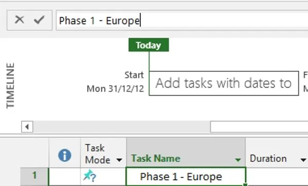
Task: Click the 'Add tasks with dates to' timeline box
Action: pyautogui.click(x=224, y=84)
